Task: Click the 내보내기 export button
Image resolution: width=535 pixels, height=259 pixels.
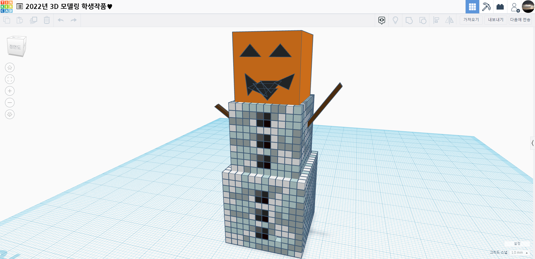Action: pyautogui.click(x=496, y=20)
